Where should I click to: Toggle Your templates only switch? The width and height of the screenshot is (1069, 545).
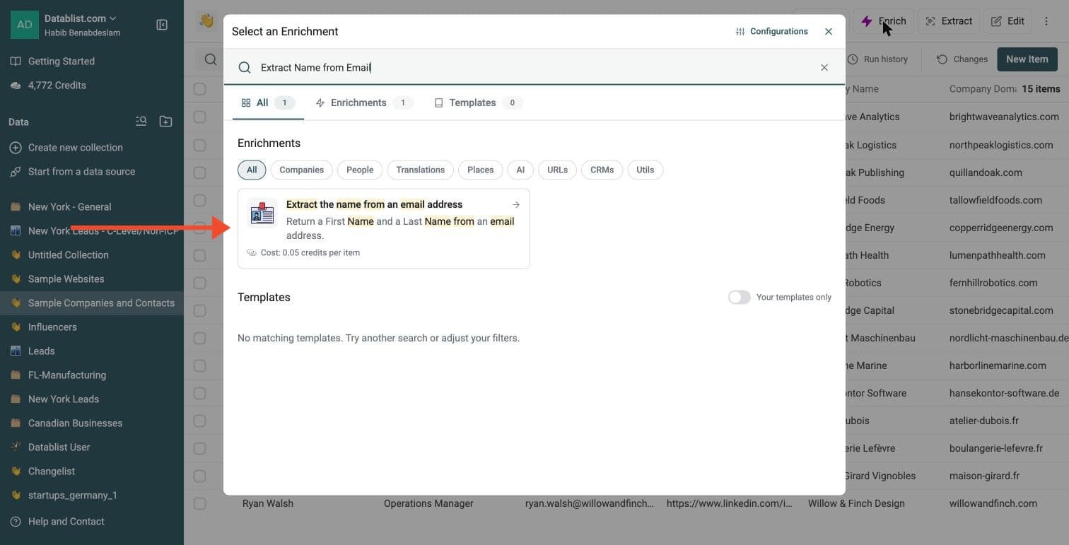(740, 297)
